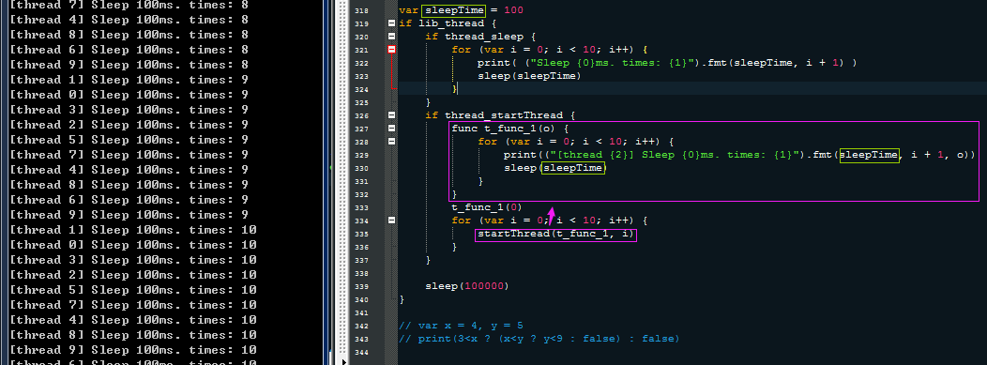The image size is (987, 365).
Task: Click line number 344 in the gutter
Action: pyautogui.click(x=361, y=352)
